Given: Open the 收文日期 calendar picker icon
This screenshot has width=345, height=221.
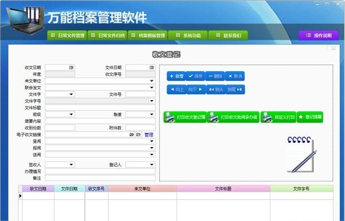Looking at the screenshot, I should click(x=71, y=67).
